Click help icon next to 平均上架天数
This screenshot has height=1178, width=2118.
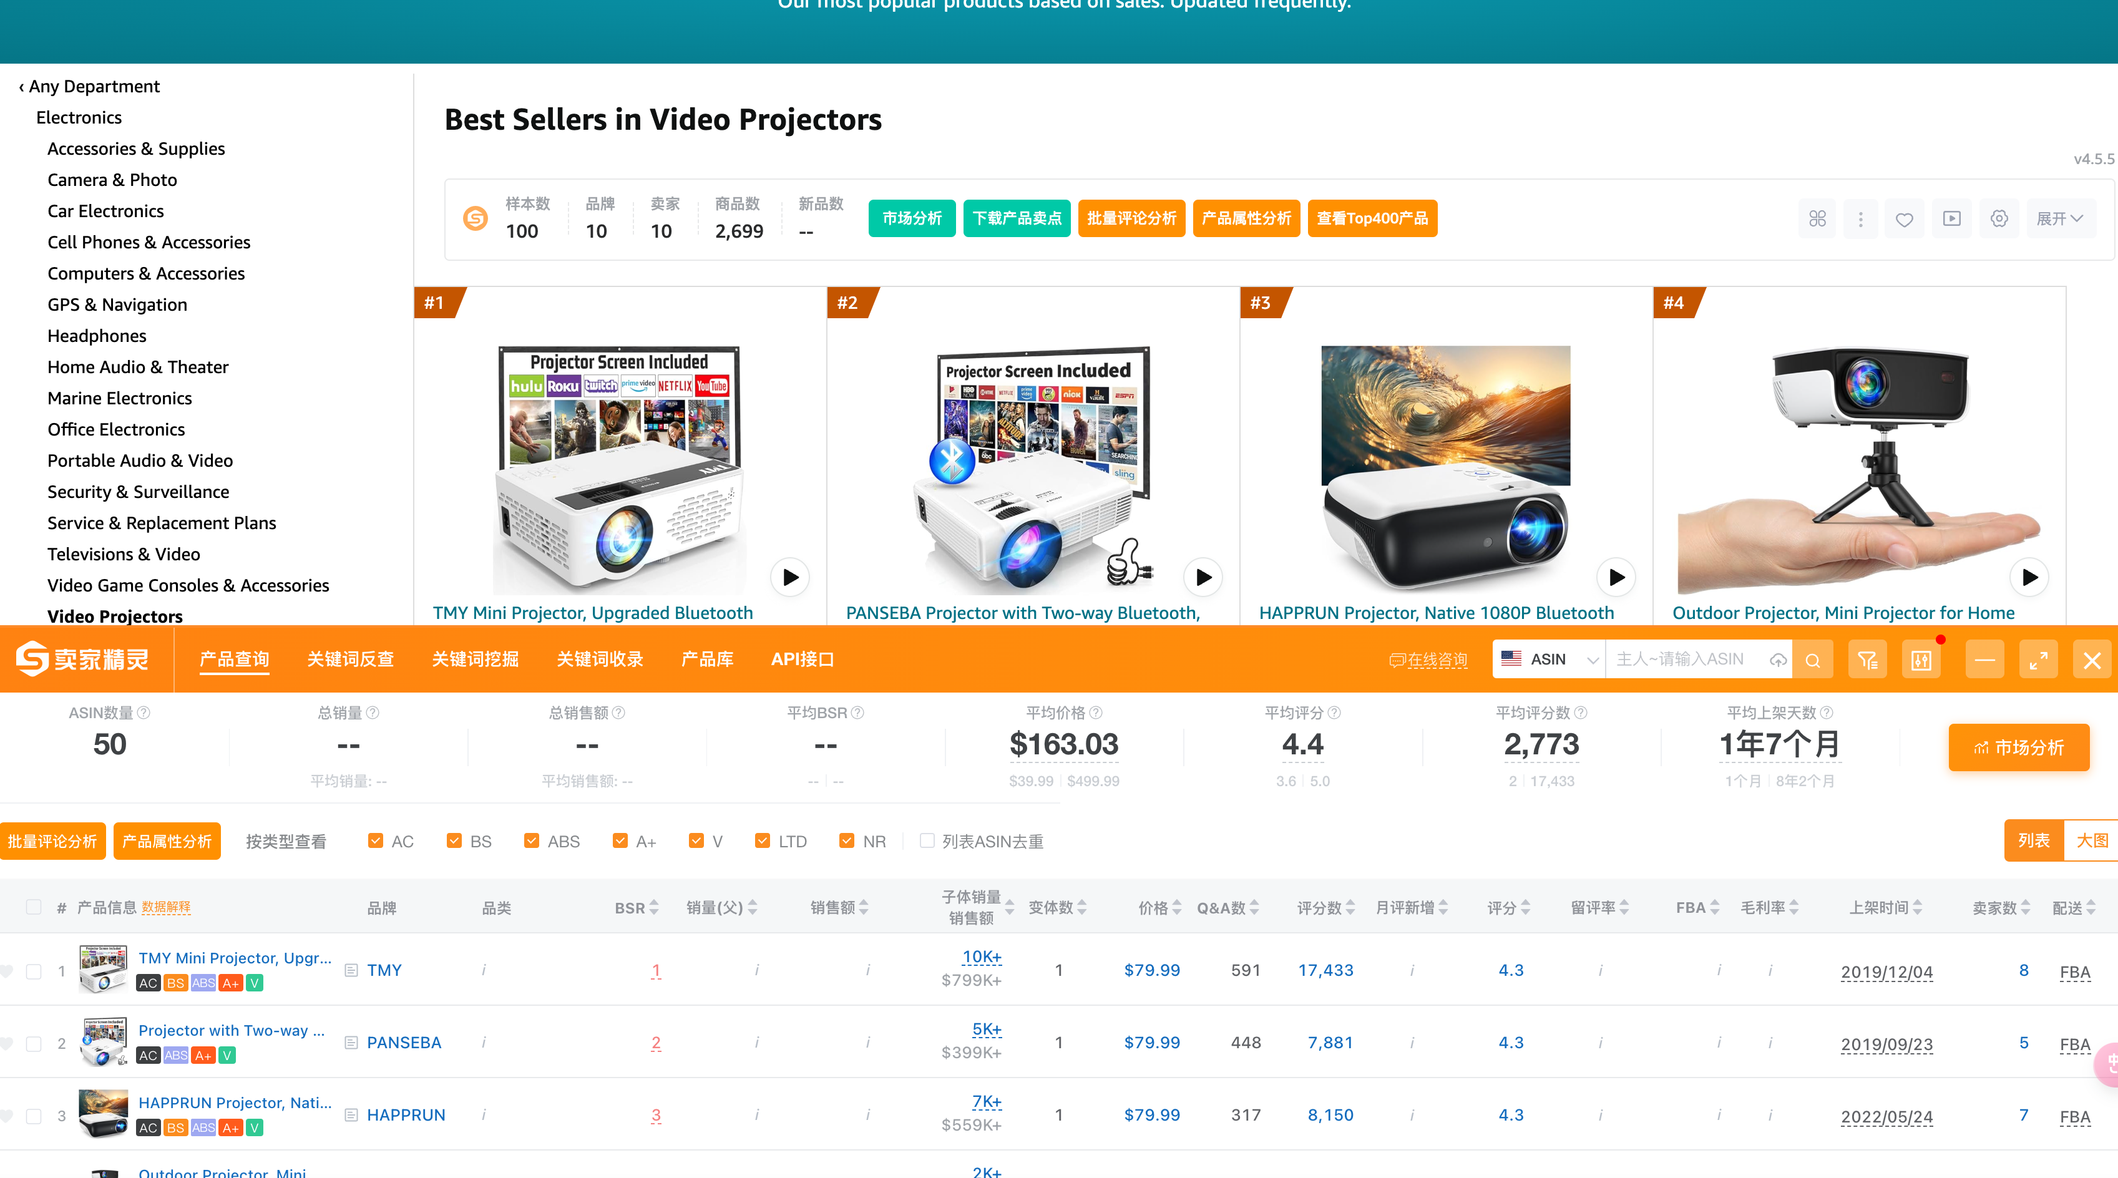point(1826,713)
